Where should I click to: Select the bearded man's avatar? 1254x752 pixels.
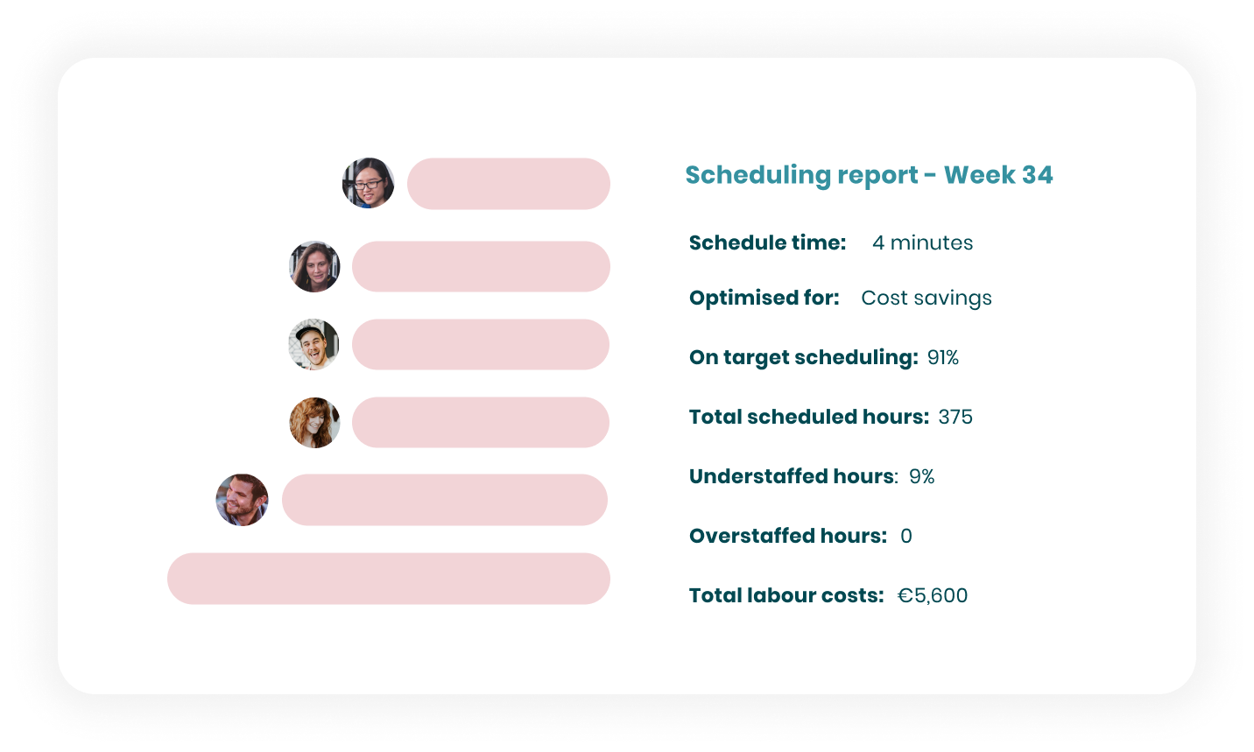242,500
